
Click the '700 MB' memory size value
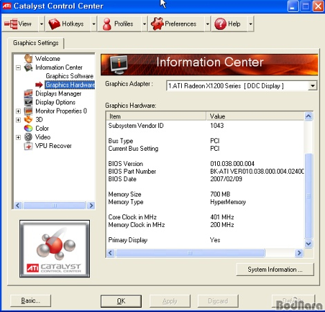(220, 194)
